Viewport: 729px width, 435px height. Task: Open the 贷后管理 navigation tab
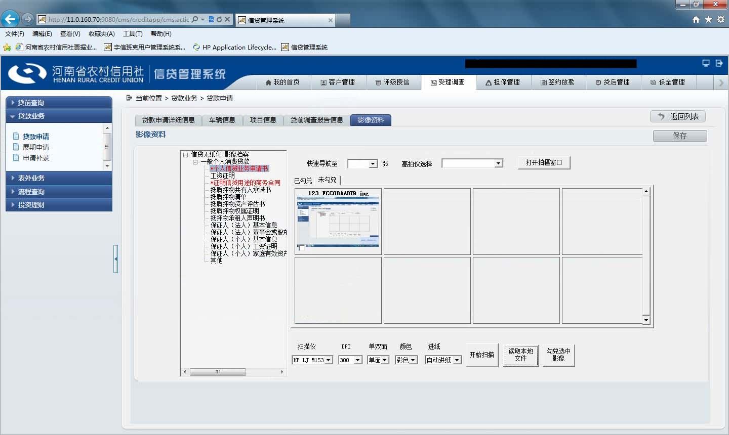[x=613, y=82]
